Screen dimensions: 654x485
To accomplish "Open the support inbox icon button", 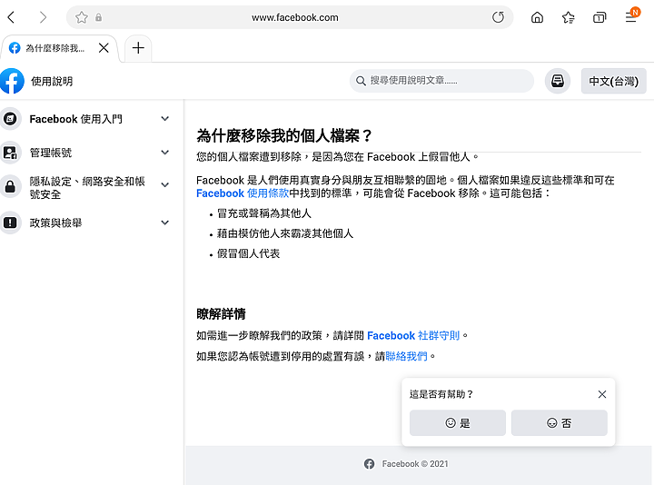I will tap(558, 81).
